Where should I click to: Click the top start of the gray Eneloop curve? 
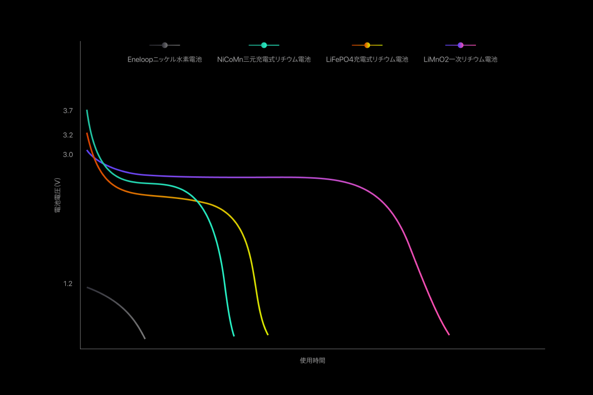coord(87,287)
